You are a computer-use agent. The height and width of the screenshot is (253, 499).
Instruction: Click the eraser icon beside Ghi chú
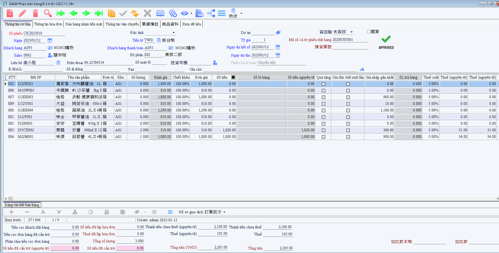pos(362,69)
